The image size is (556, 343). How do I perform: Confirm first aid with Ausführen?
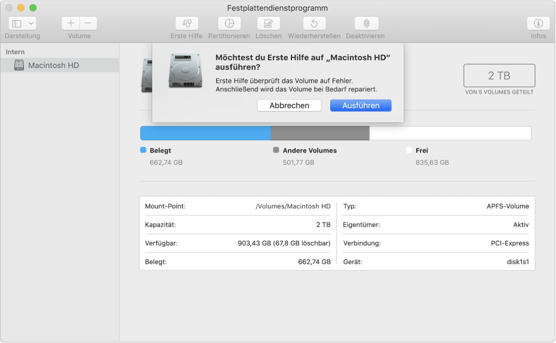tap(361, 105)
